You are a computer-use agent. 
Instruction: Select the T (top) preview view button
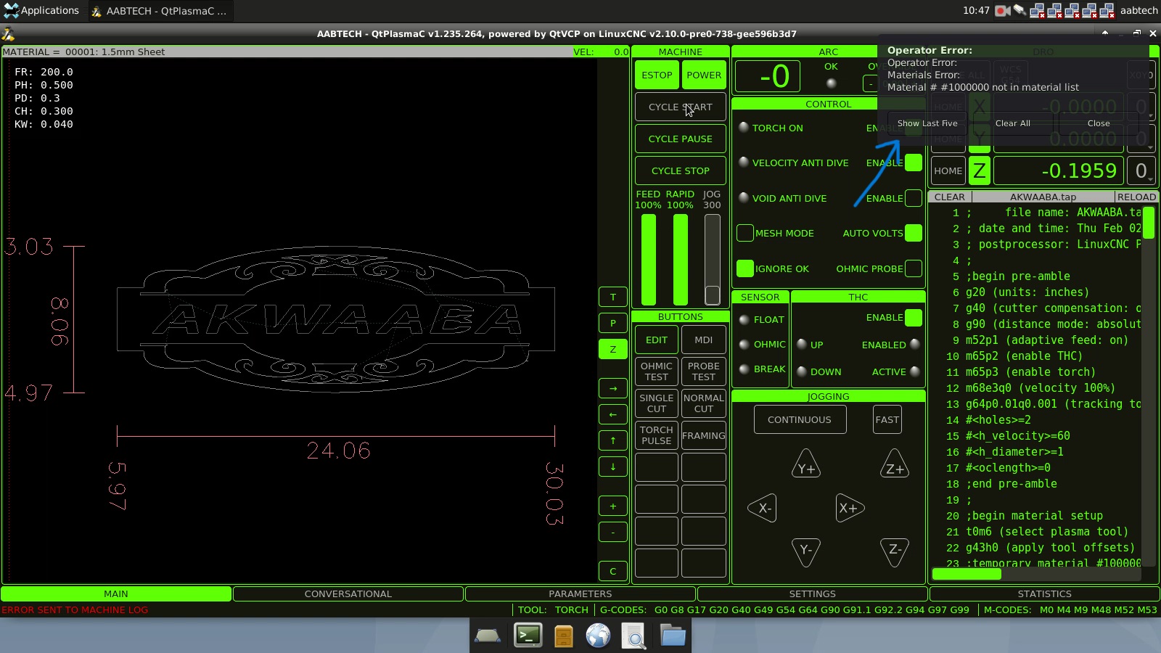(612, 297)
